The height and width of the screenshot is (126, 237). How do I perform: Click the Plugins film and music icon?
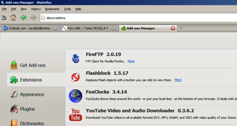tap(14, 109)
